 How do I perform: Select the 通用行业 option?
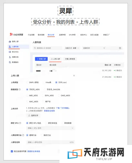(x=27, y=135)
